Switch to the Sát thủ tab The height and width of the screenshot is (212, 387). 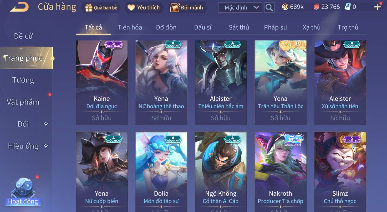239,27
